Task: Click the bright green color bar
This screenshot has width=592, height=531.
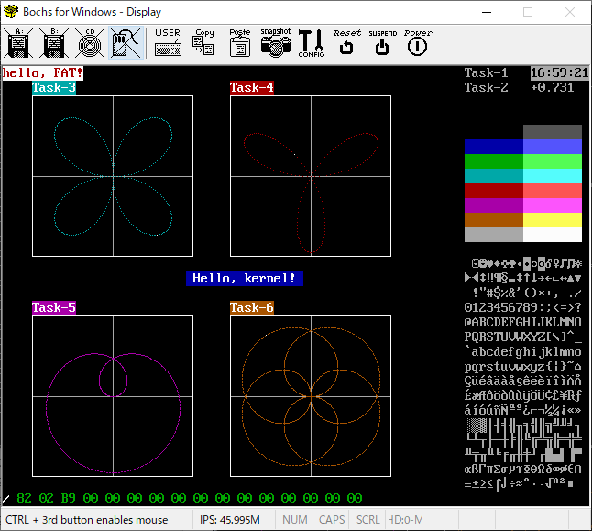Action: point(553,161)
